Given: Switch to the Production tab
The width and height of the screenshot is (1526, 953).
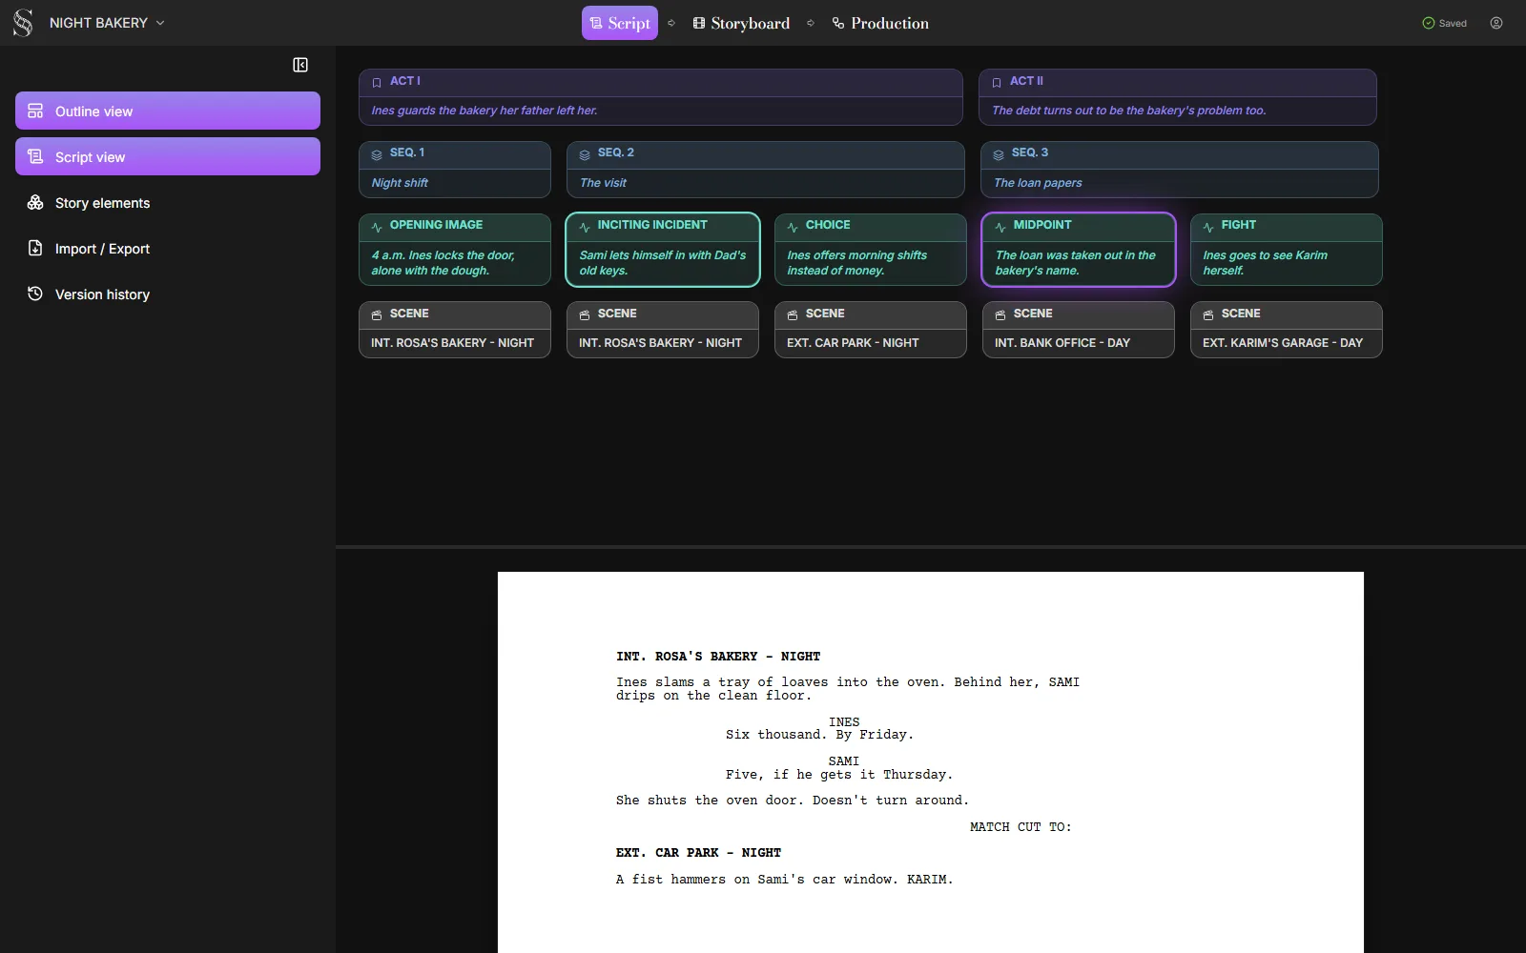Looking at the screenshot, I should pyautogui.click(x=880, y=23).
